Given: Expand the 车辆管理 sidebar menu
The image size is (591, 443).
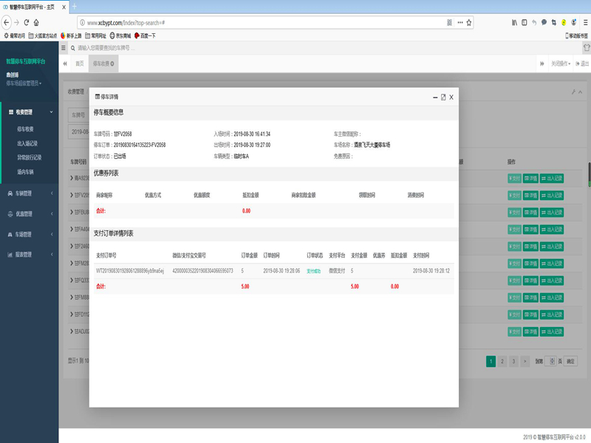Looking at the screenshot, I should [x=28, y=193].
